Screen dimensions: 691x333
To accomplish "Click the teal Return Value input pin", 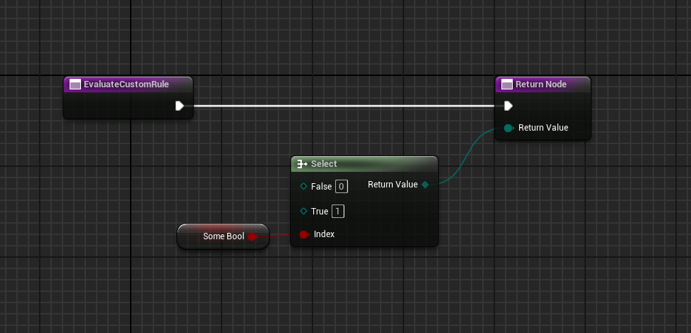I will pyautogui.click(x=508, y=128).
